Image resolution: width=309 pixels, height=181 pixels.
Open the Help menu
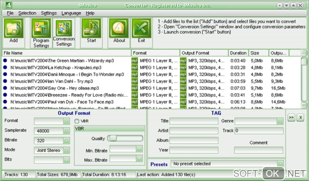coord(90,13)
